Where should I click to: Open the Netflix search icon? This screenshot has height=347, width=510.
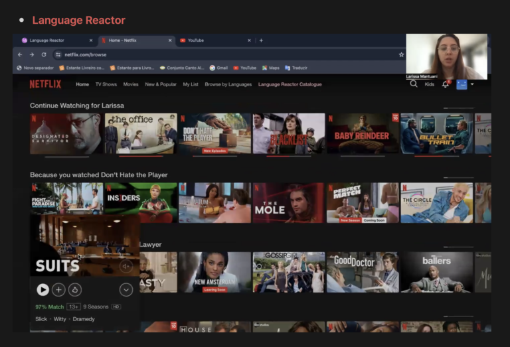click(x=414, y=84)
